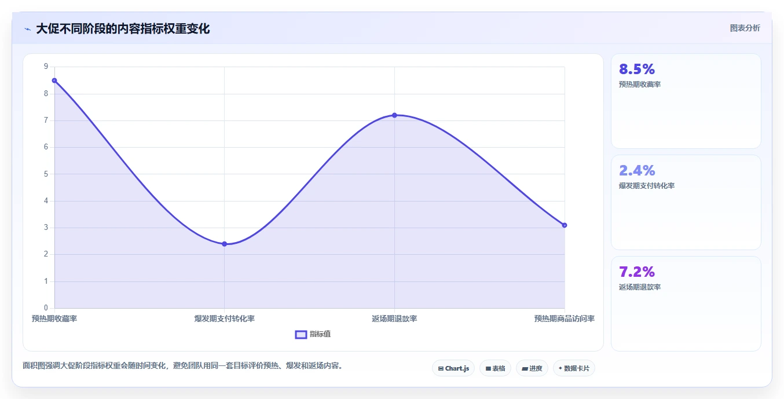Click 返场期退款率 card label

[640, 287]
